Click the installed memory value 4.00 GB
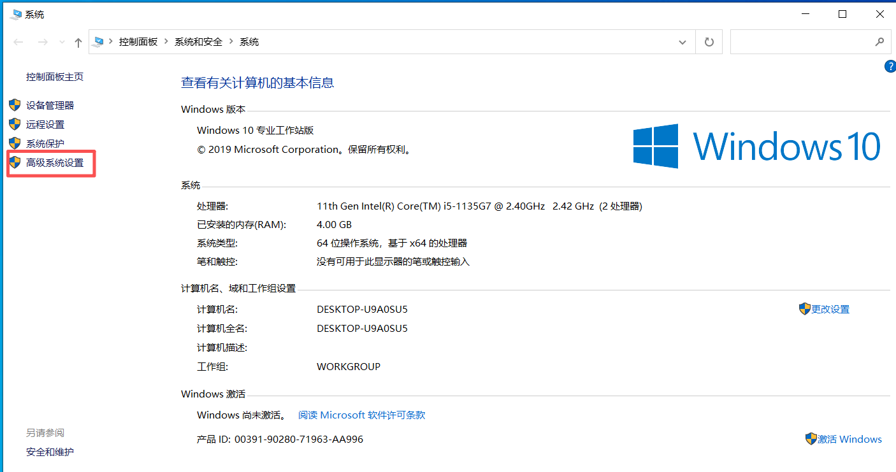Image resolution: width=896 pixels, height=472 pixels. point(334,225)
